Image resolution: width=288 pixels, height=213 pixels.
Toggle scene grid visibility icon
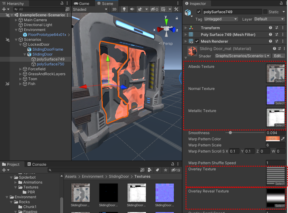point(163,9)
